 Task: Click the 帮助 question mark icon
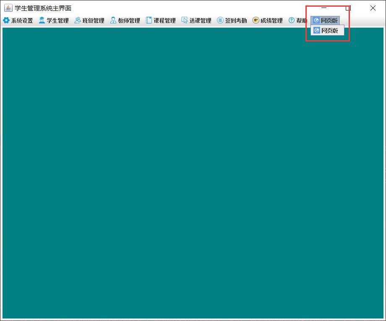tap(291, 20)
